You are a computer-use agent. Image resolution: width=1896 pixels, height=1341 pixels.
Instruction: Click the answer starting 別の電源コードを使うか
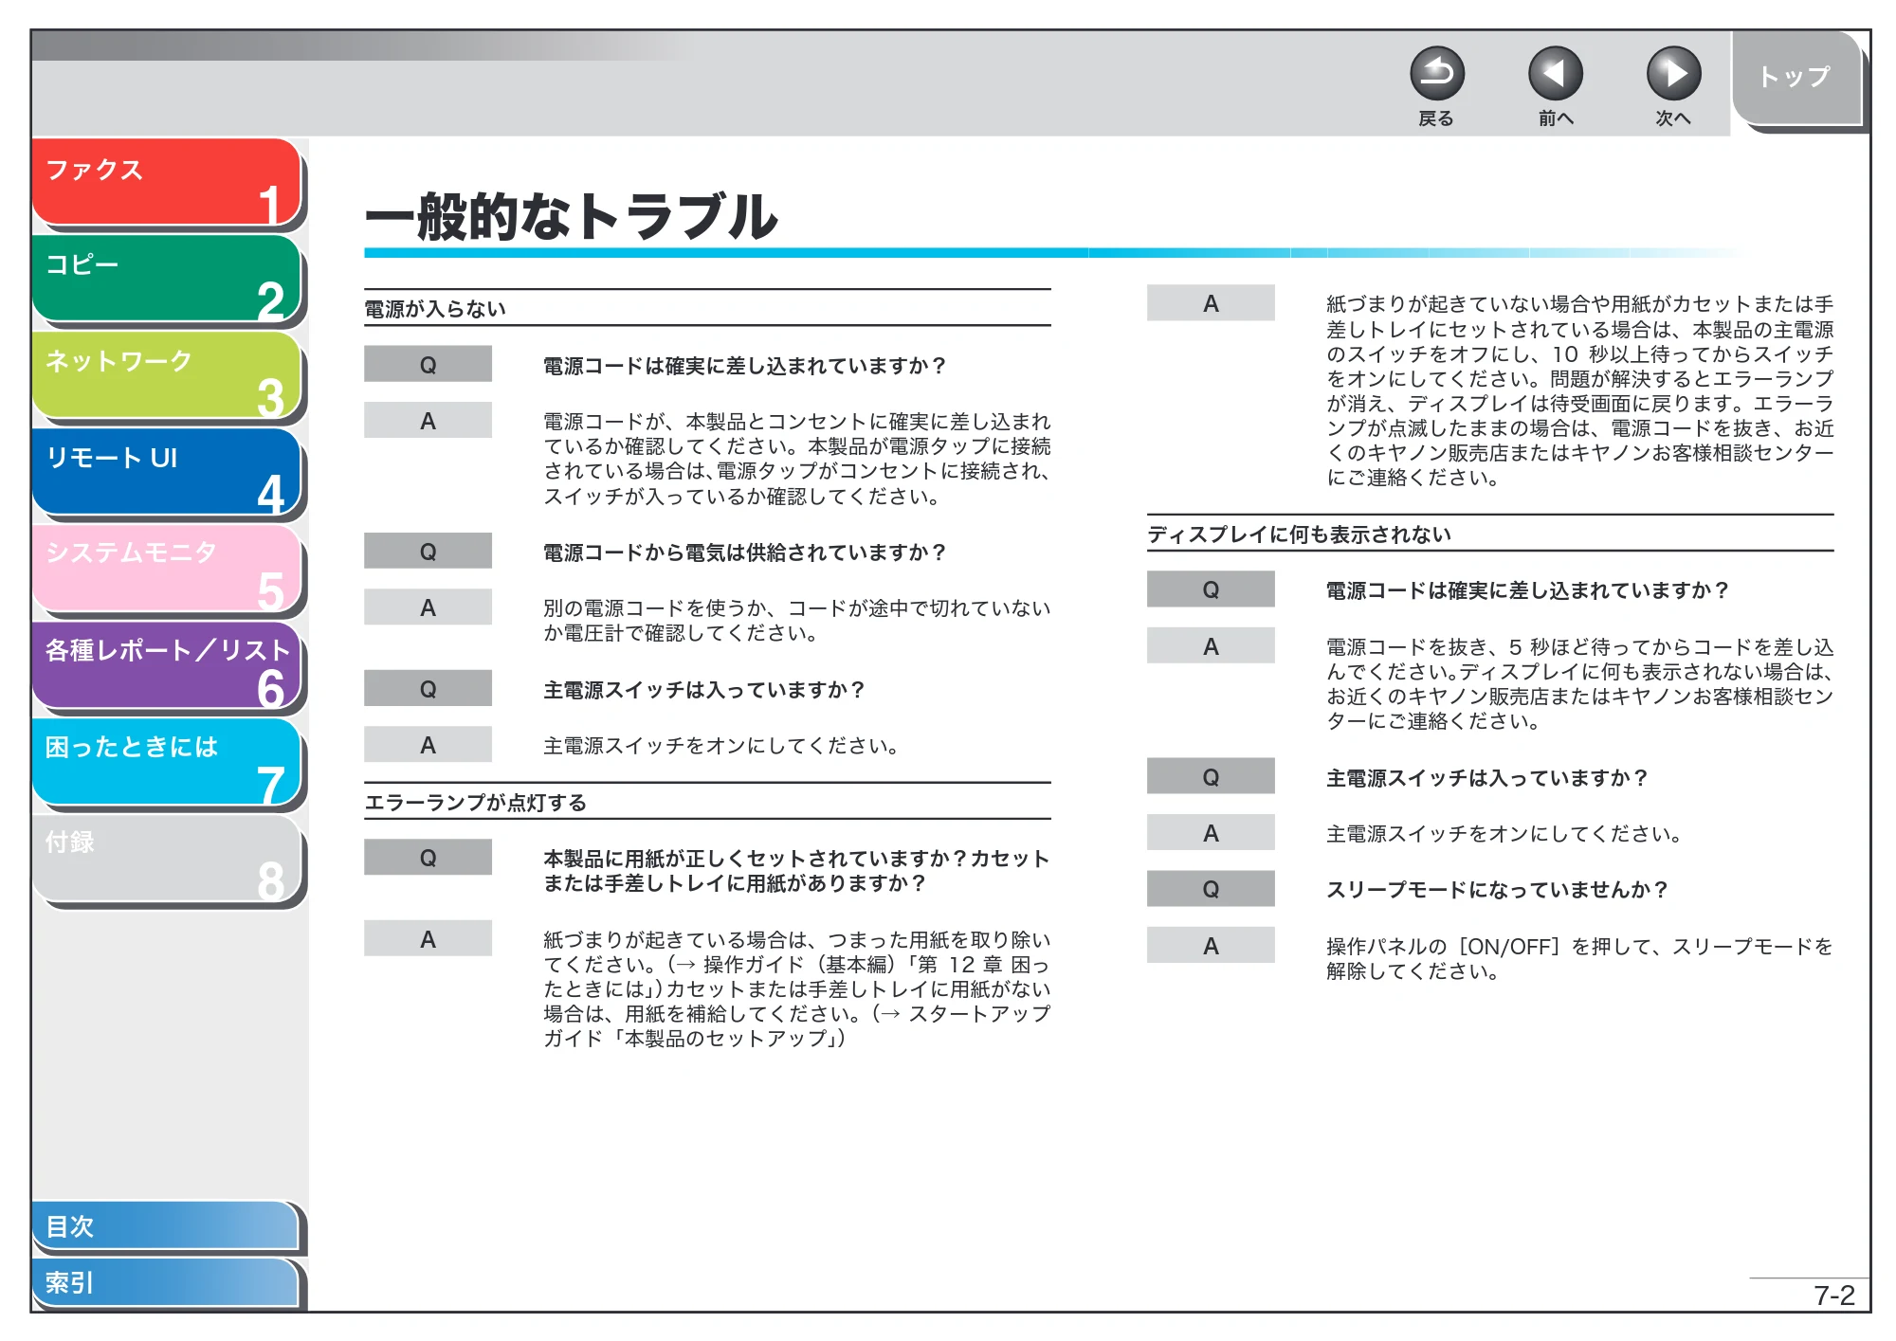[x=796, y=620]
